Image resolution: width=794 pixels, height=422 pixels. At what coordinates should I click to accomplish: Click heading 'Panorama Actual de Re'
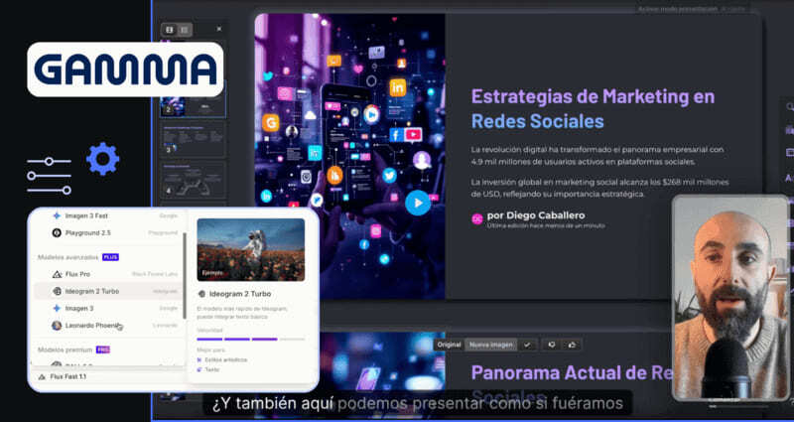(x=572, y=373)
